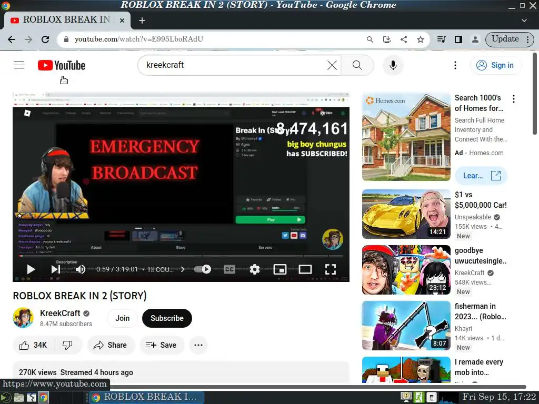Open YouTube settings three-dot menu
The image size is (539, 404).
[455, 65]
